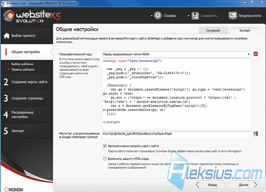
Task: Switch to the Основной tab
Action: point(213,30)
